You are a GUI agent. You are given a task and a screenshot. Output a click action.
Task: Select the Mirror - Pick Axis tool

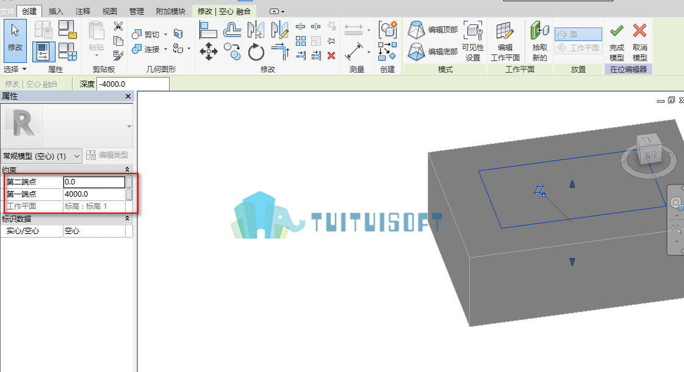[x=256, y=30]
